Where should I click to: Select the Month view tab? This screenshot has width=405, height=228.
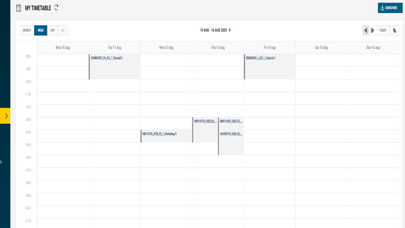tap(27, 30)
